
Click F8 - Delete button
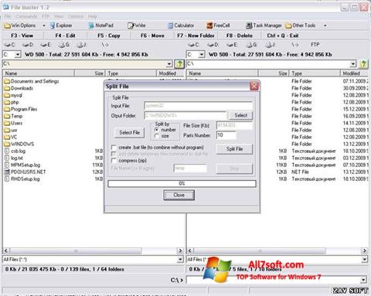coord(239,36)
